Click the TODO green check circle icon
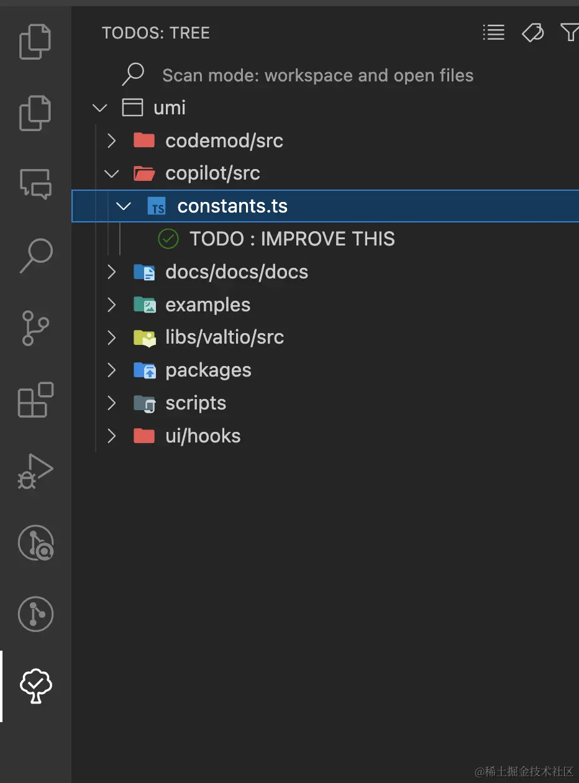Image resolution: width=579 pixels, height=783 pixels. (168, 239)
